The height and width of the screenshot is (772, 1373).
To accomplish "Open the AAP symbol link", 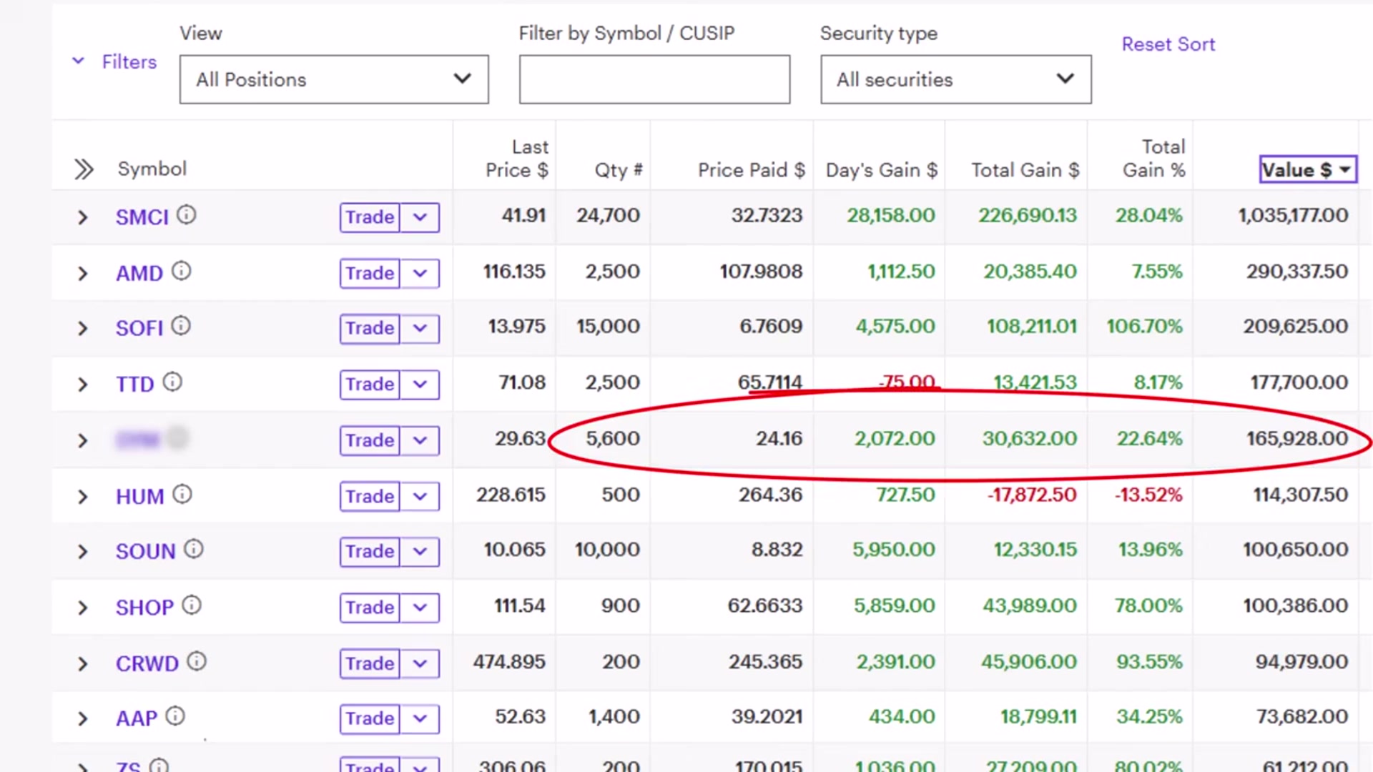I will (137, 718).
